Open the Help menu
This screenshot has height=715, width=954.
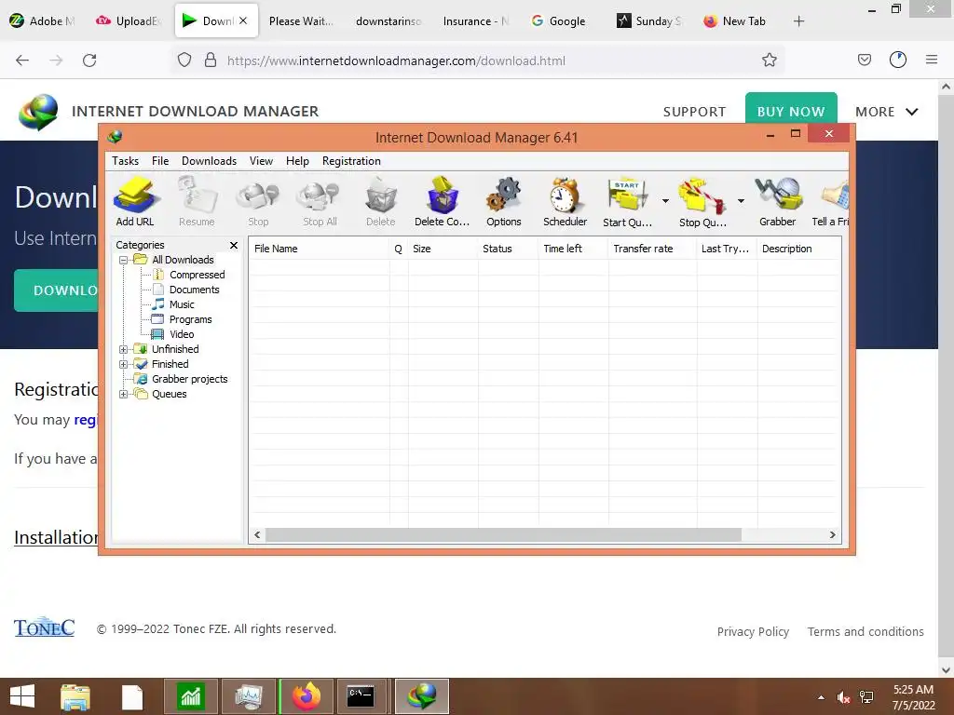click(297, 161)
